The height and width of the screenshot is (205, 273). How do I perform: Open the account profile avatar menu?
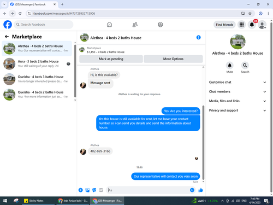262,25
